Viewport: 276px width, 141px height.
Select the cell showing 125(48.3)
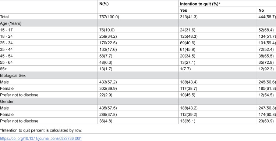pyautogui.click(x=189, y=36)
